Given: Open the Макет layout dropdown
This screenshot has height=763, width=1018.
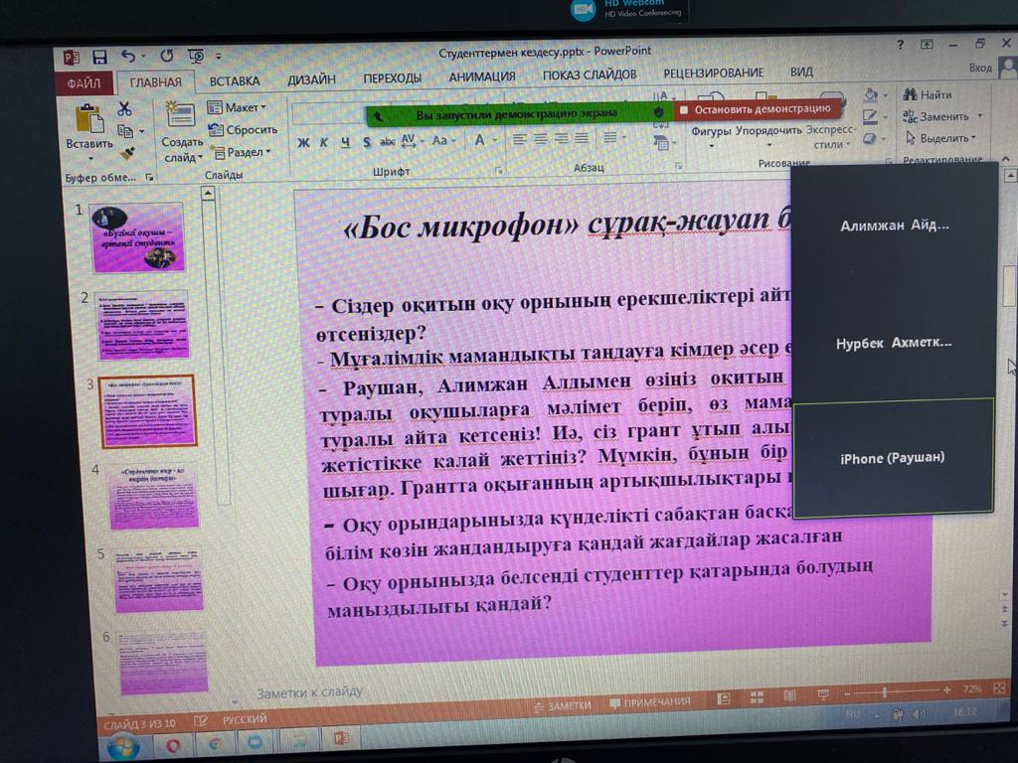Looking at the screenshot, I should 237,107.
